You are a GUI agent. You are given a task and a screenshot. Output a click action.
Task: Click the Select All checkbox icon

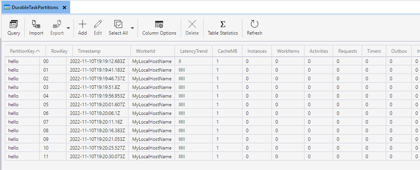click(118, 24)
